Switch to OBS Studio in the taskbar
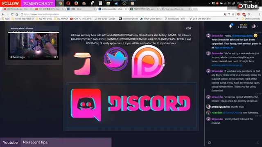This screenshot has width=262, height=147. 124,3
